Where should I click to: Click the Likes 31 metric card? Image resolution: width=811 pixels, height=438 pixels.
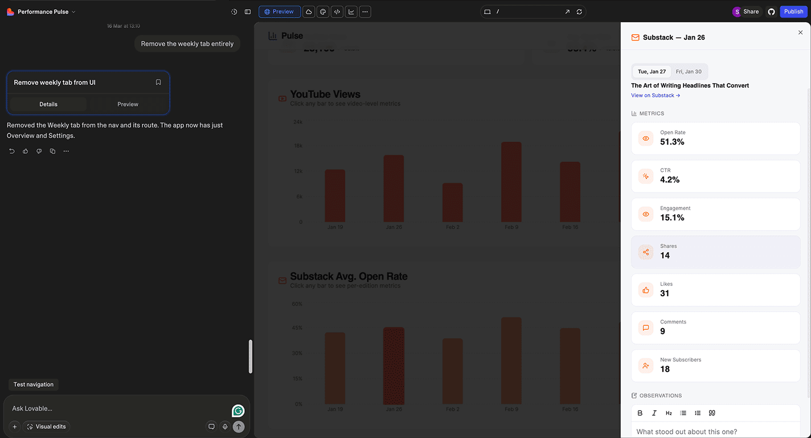715,290
